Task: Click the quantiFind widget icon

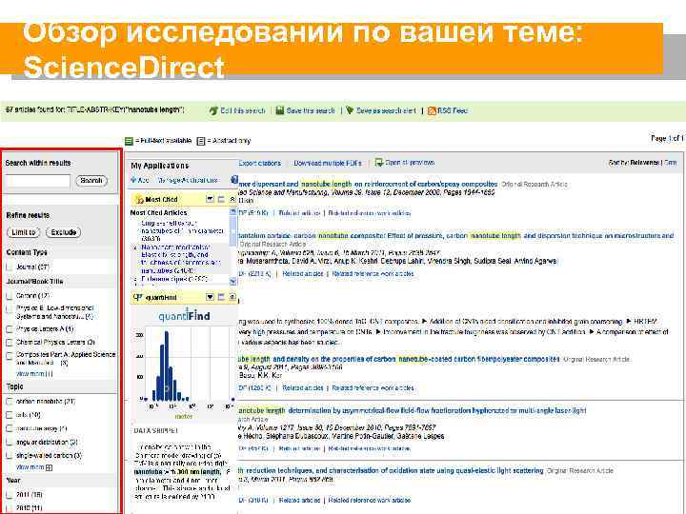Action: 138,297
